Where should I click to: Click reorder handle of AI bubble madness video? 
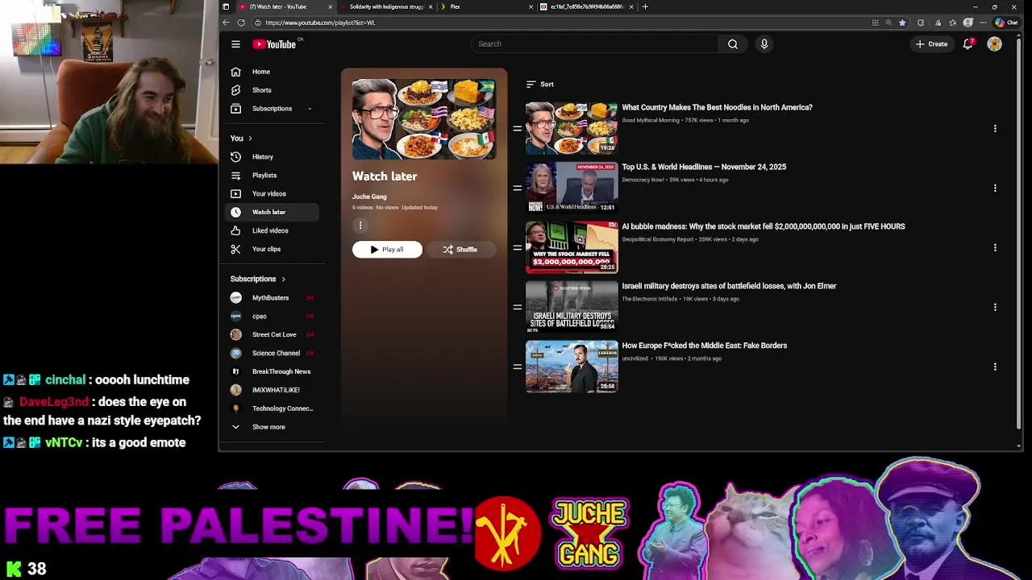tap(517, 247)
